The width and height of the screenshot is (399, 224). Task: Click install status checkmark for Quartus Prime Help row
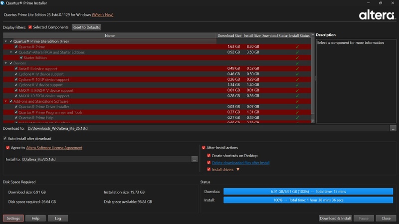(x=297, y=118)
